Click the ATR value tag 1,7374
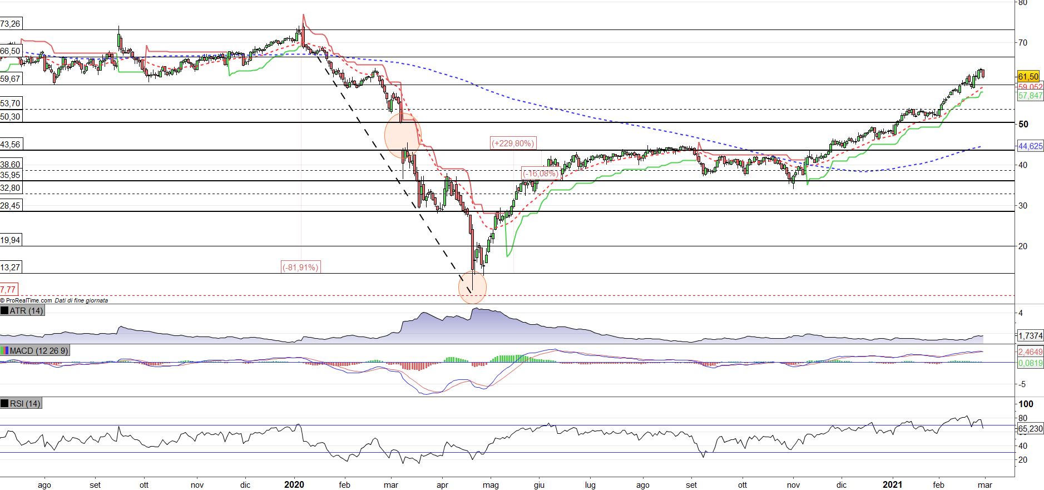 [x=1030, y=335]
